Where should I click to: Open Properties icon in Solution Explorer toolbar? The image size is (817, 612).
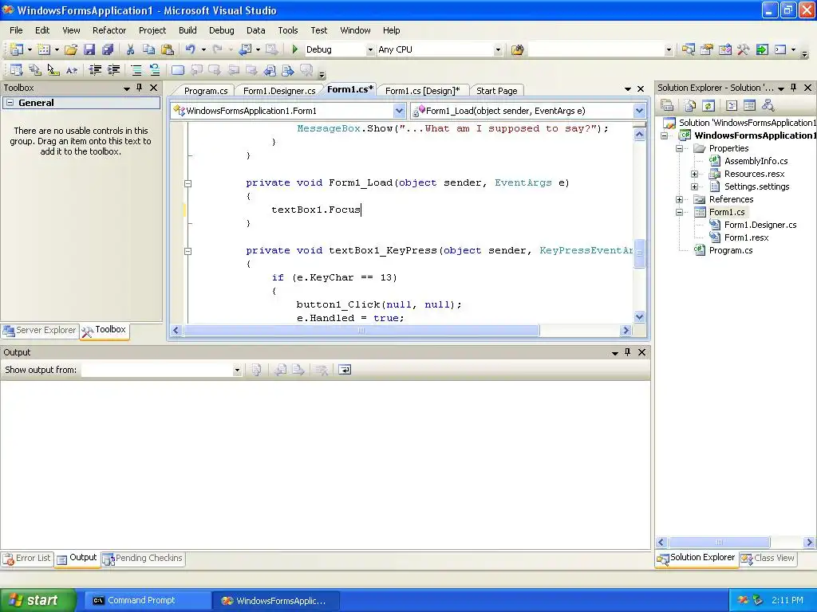pyautogui.click(x=667, y=106)
